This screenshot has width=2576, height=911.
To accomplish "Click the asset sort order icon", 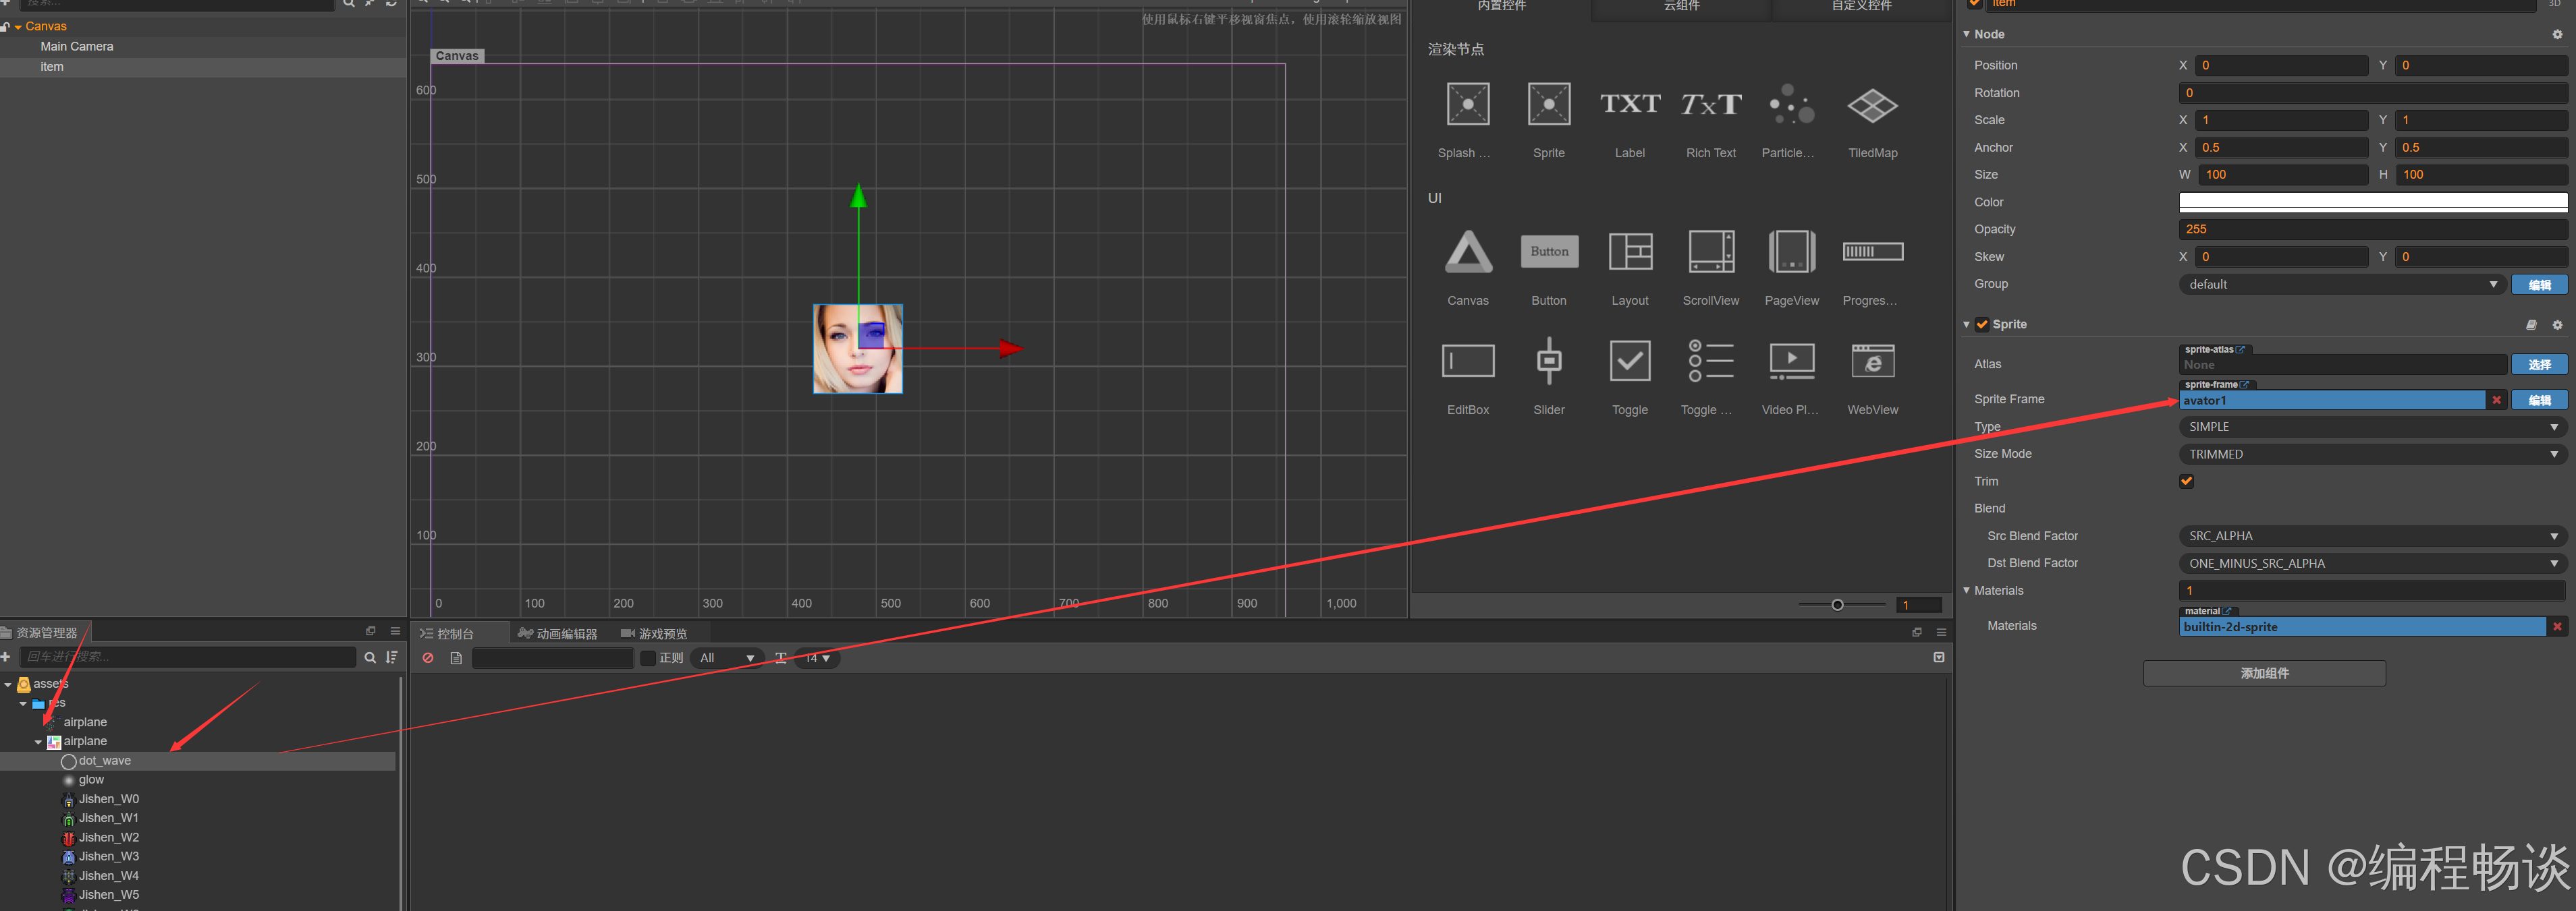I will tap(392, 657).
